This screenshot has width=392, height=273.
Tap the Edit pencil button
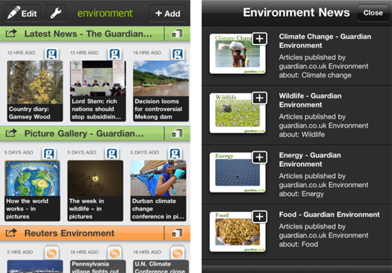23,13
